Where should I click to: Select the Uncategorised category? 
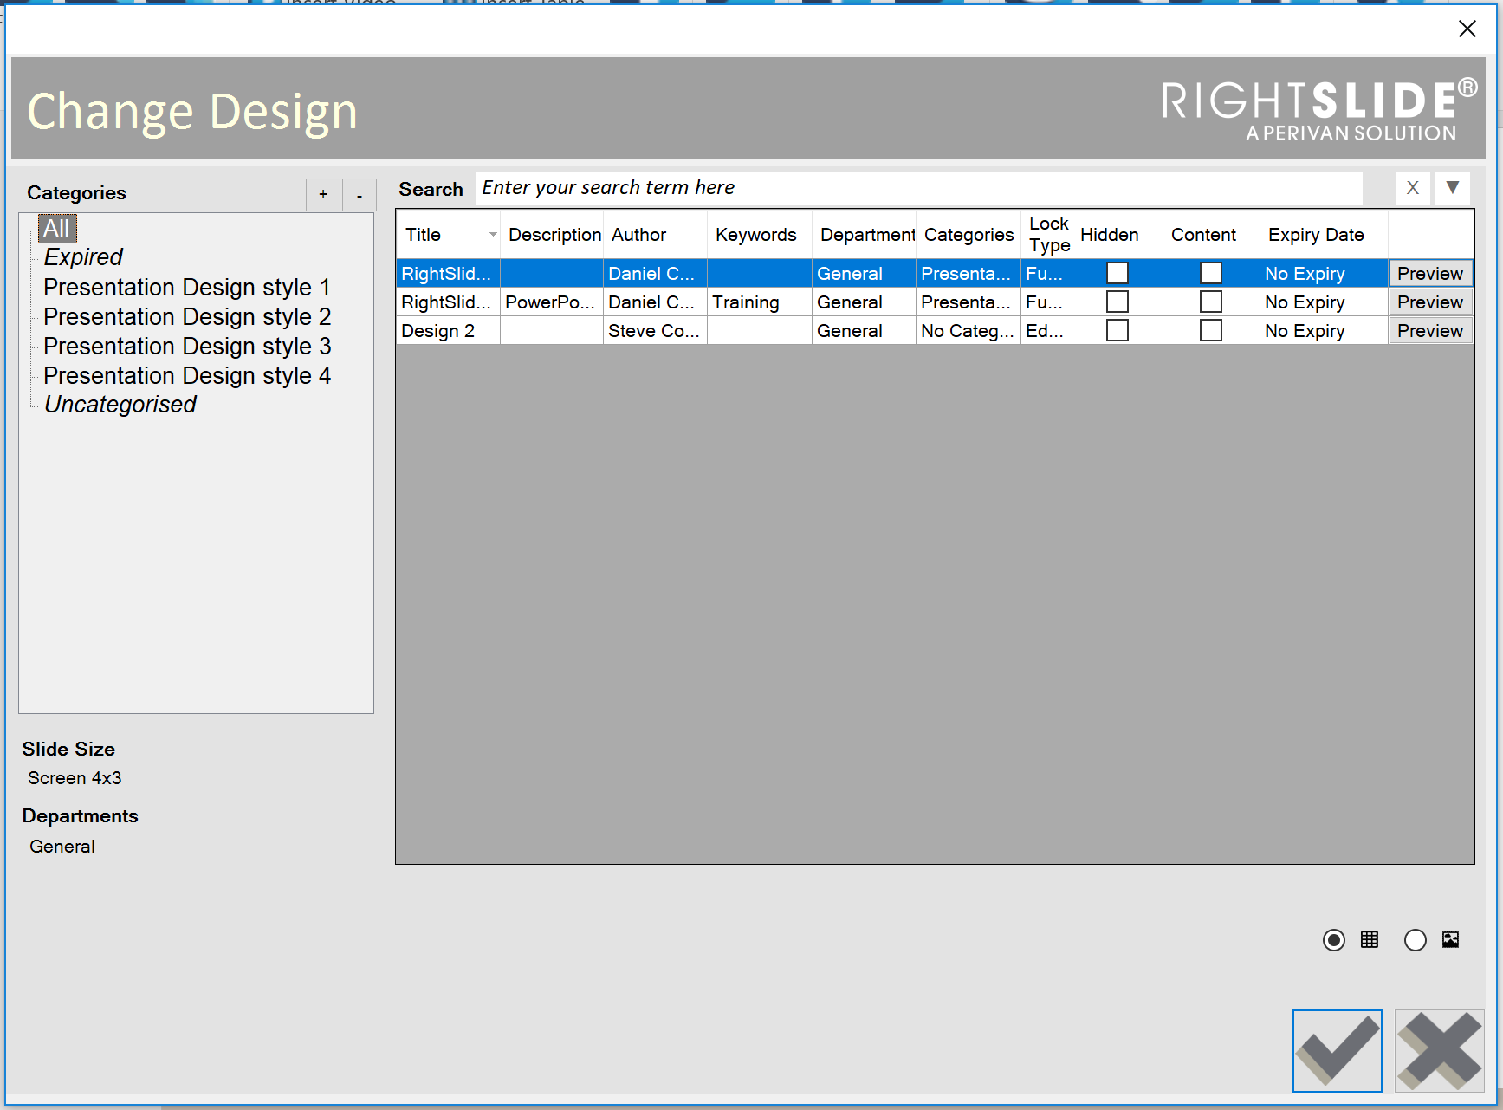click(x=120, y=404)
